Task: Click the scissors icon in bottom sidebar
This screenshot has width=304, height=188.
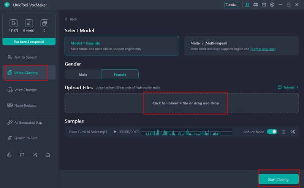Action: pyautogui.click(x=35, y=155)
